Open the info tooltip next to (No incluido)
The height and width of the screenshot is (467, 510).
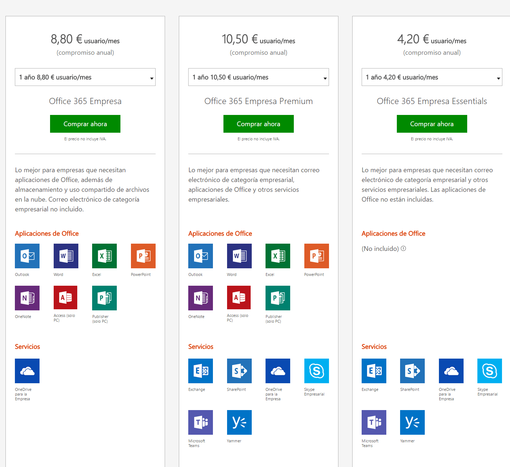[x=404, y=248]
